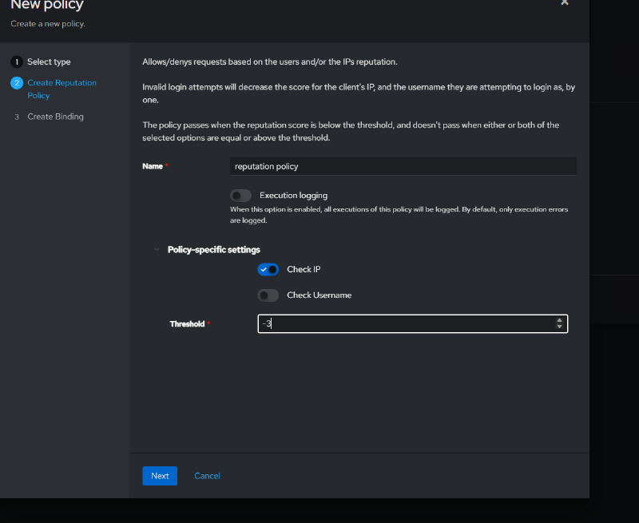Enable the Check Username toggle
Screen dimensions: 639x523
point(268,295)
